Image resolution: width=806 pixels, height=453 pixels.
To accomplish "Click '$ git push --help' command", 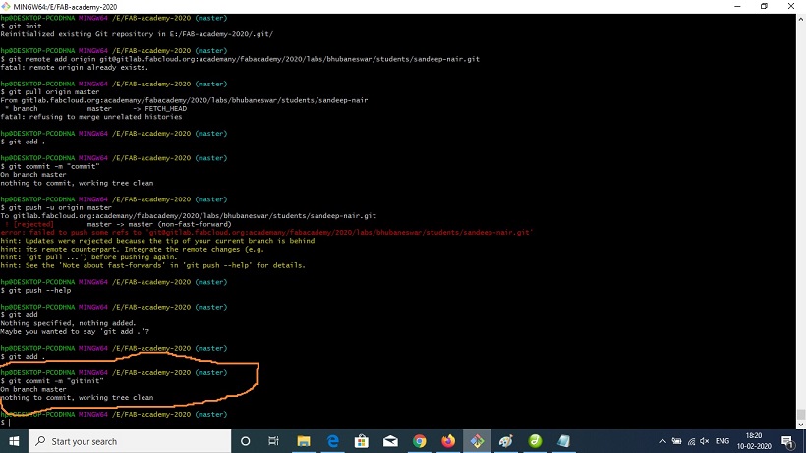I will coord(35,290).
